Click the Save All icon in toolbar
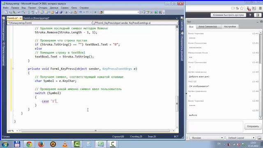 pos(61,12)
